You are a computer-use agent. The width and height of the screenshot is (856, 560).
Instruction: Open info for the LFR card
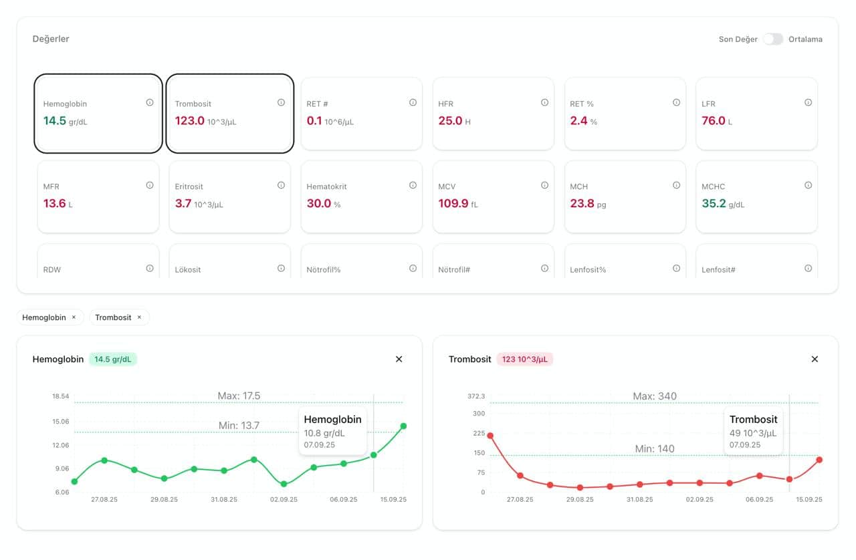pos(807,102)
